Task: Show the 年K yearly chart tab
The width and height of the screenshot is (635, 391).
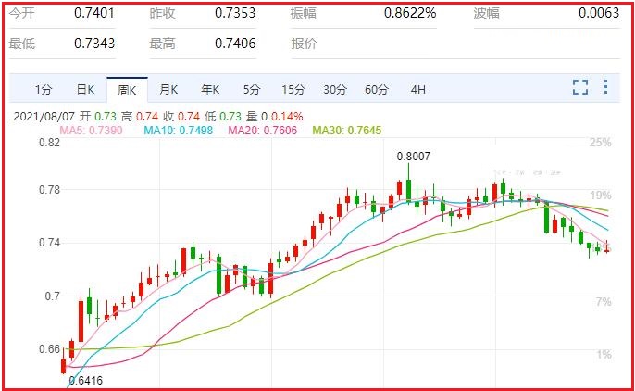Action: pyautogui.click(x=210, y=89)
